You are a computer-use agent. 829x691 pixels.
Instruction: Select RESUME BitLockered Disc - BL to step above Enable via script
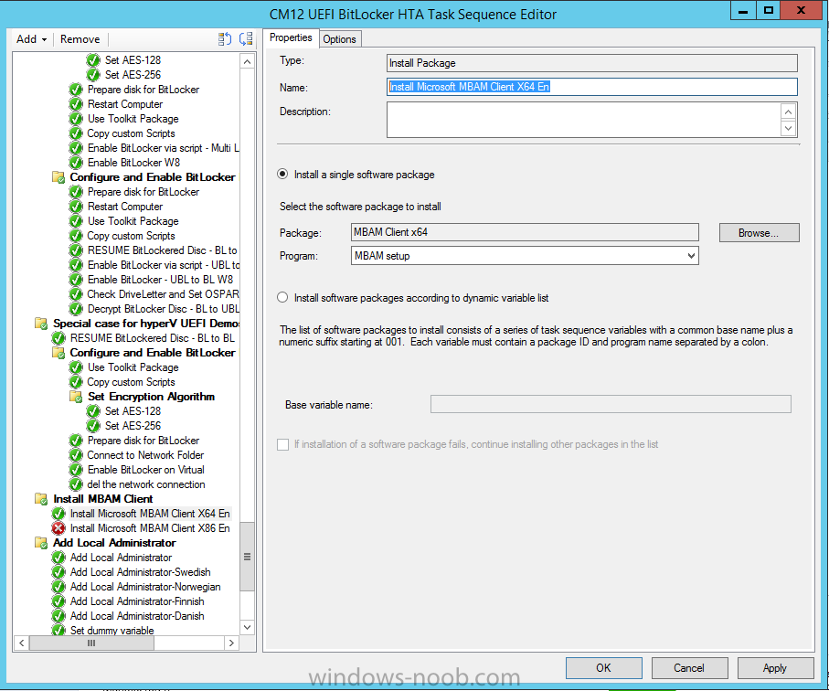163,250
